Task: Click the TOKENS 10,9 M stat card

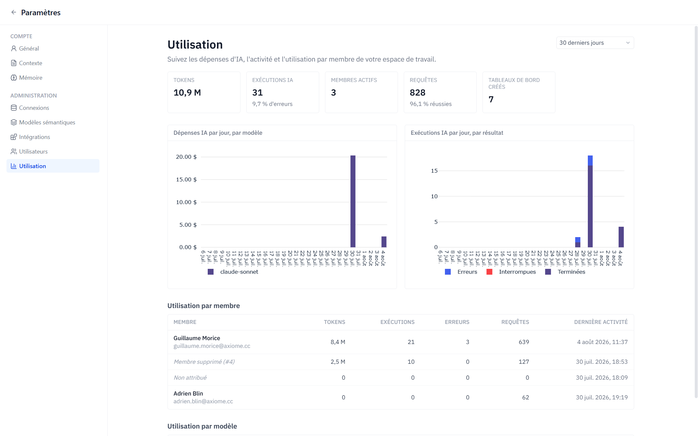Action: click(204, 92)
